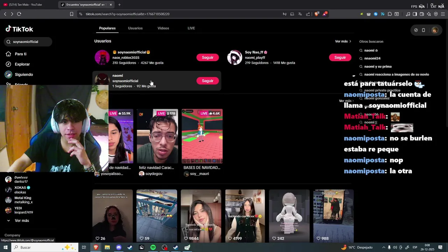448x252 pixels.
Task: Click the TikTok search input field
Action: click(28, 42)
